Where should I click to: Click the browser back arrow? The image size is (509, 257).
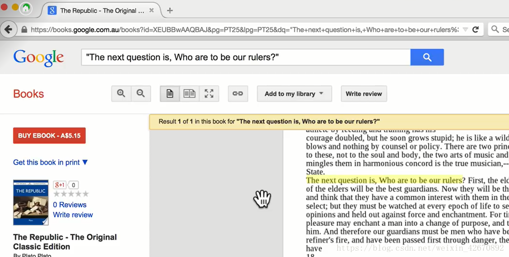point(8,29)
